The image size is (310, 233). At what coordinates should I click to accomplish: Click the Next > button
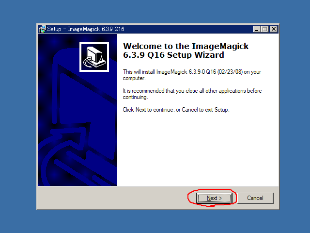[x=214, y=198]
